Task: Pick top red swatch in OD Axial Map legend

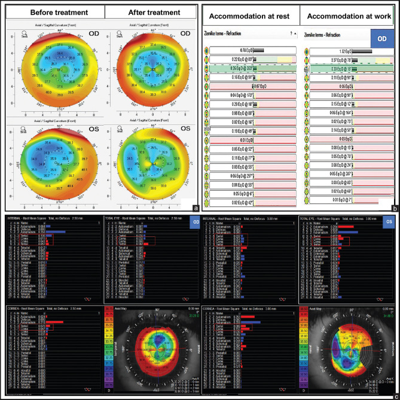Action: click(109, 309)
